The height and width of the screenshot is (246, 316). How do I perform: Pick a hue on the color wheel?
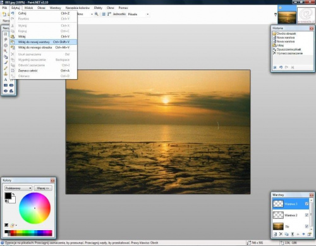[35, 208]
